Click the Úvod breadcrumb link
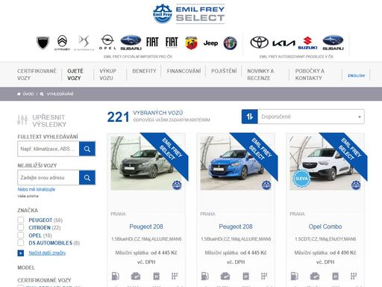The image size is (382, 287). click(x=28, y=94)
